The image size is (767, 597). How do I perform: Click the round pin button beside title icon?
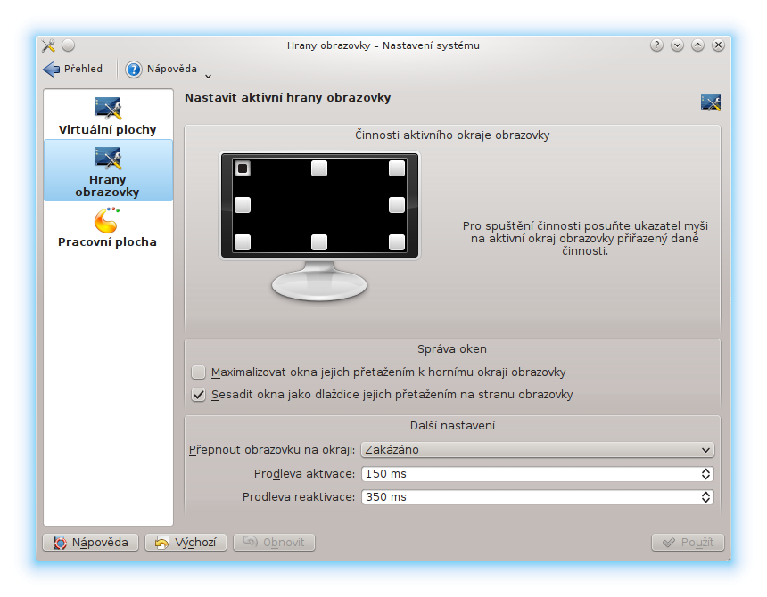69,45
